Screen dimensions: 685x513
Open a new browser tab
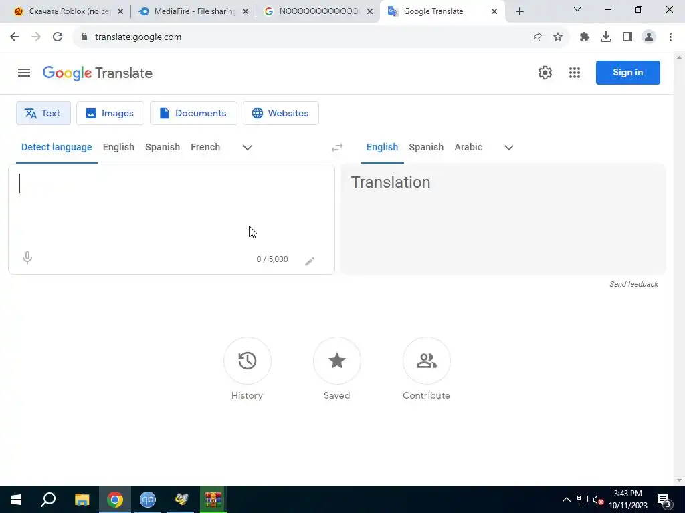pyautogui.click(x=519, y=11)
